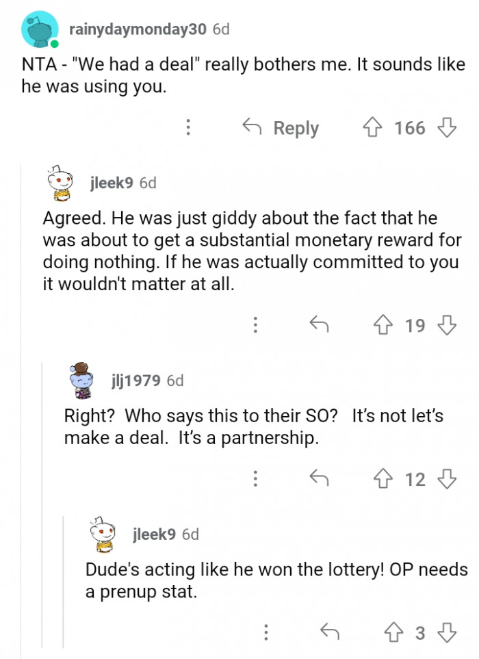Open the overflow menu on the top comment
479x659 pixels.
(x=188, y=128)
